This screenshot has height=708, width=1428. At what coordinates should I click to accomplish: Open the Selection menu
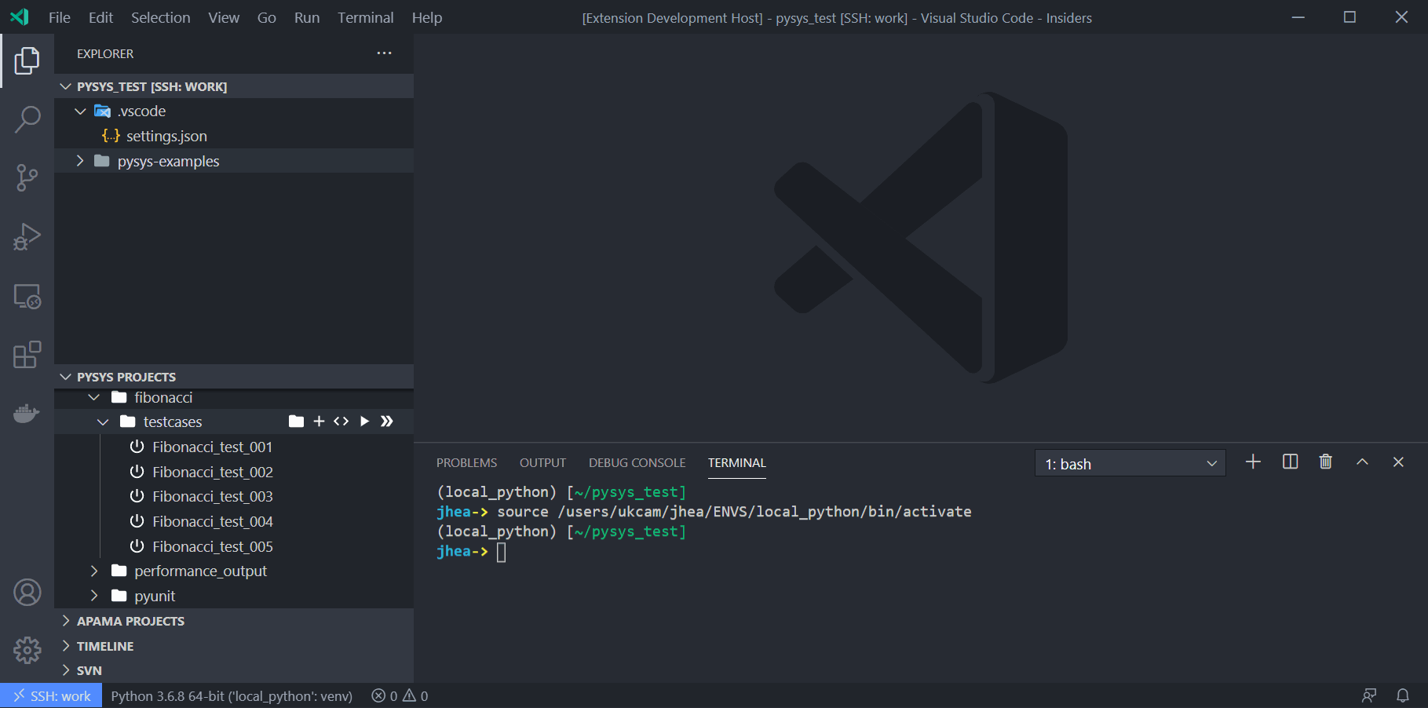[x=160, y=17]
